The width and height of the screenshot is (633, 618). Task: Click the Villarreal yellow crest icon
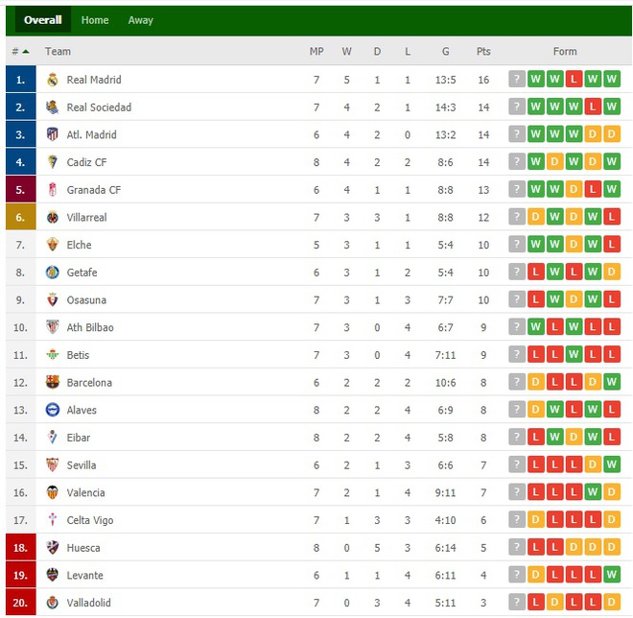tap(53, 217)
